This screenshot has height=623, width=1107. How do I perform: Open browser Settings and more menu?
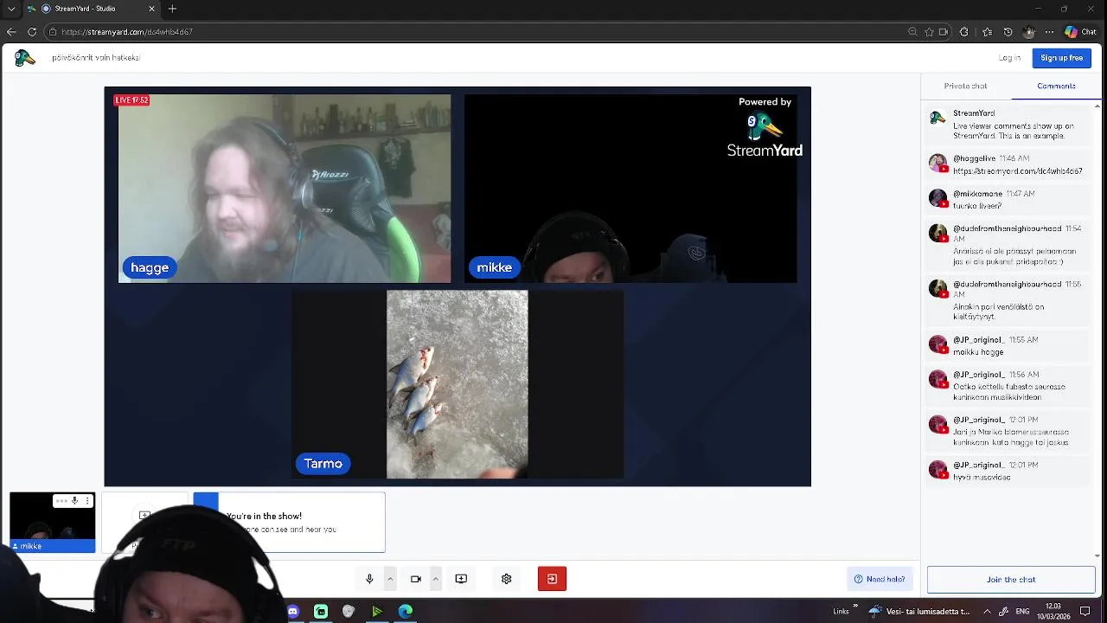(x=1049, y=32)
